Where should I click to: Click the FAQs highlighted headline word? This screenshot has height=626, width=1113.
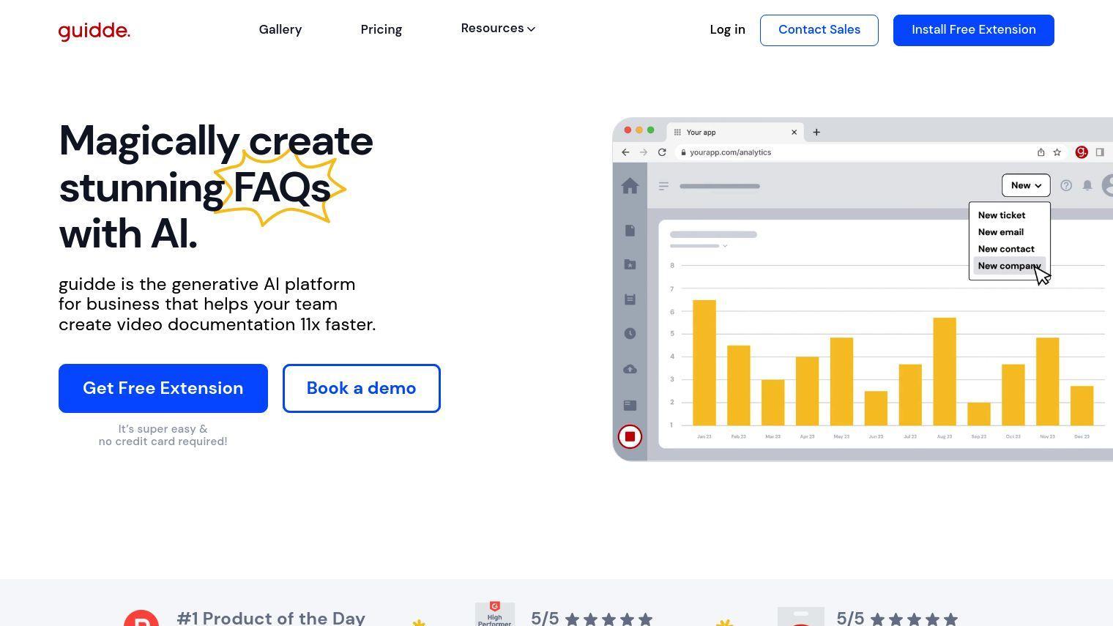coord(282,187)
